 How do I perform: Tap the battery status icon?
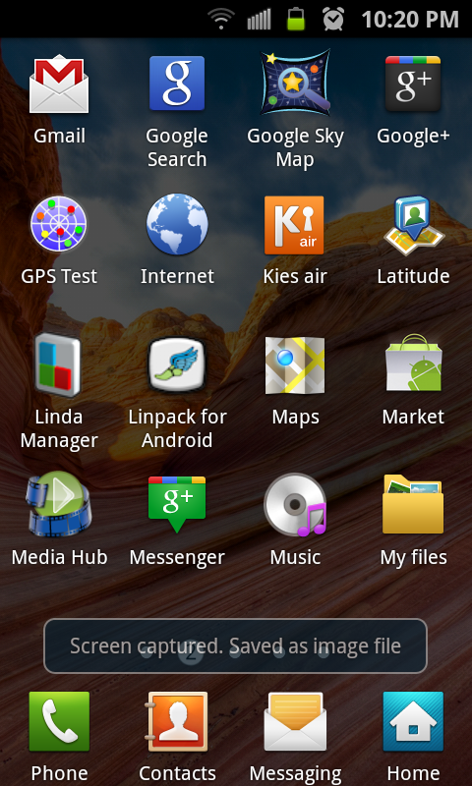(296, 19)
